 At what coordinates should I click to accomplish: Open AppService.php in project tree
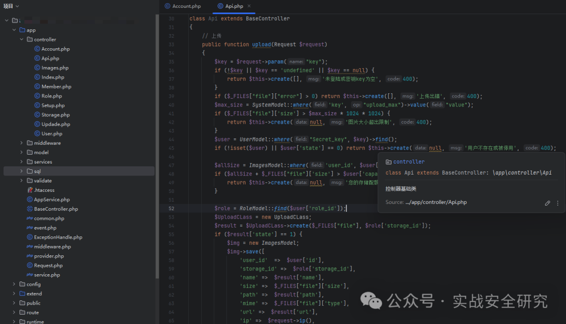pos(52,199)
